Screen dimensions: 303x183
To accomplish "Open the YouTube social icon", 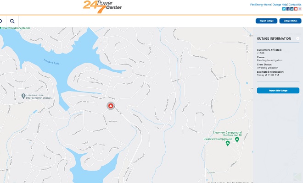I will tap(296, 9).
